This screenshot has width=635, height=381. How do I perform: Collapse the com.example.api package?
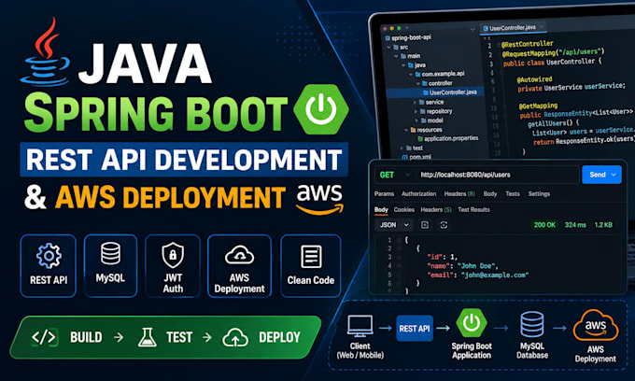pos(411,74)
